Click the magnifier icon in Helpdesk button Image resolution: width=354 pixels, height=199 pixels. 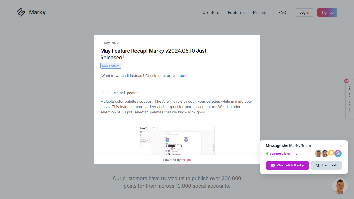click(318, 165)
